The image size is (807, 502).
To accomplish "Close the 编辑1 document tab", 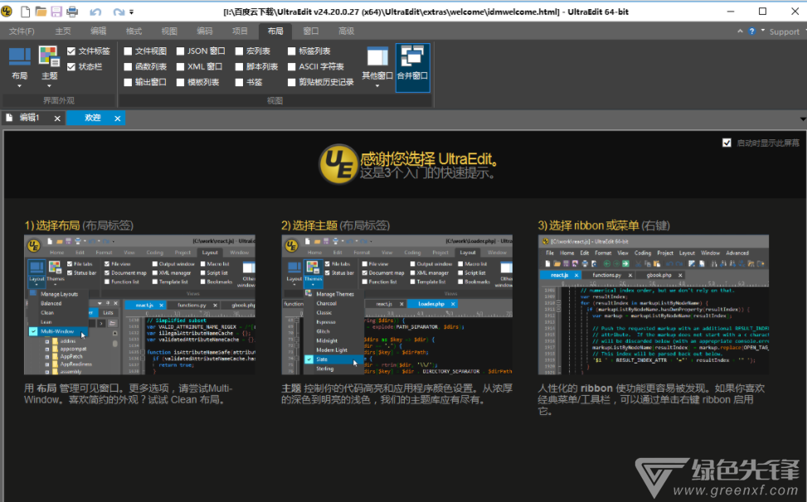I will 57,119.
